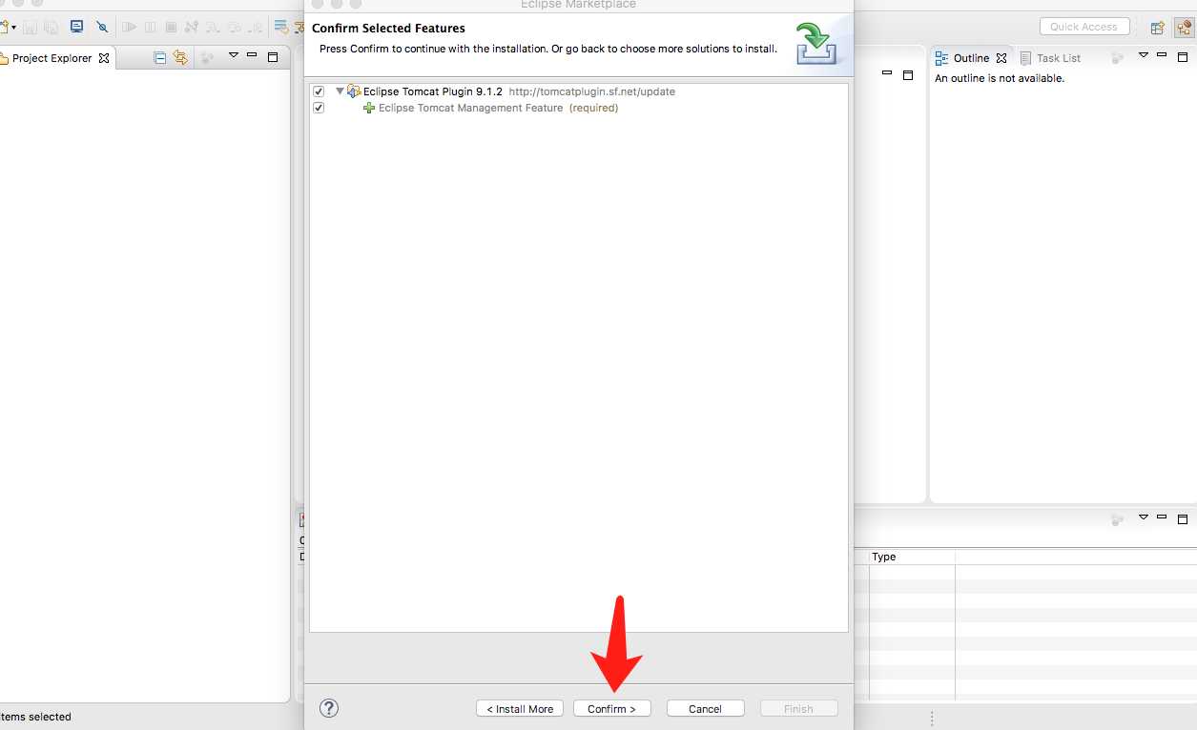Open the New wizard dropdown arrow

point(13,28)
